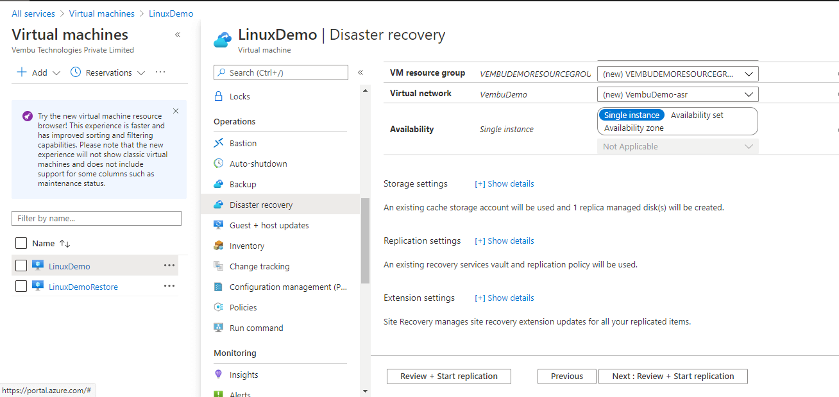The width and height of the screenshot is (839, 397).
Task: Click the Reservations clock icon
Action: click(76, 72)
